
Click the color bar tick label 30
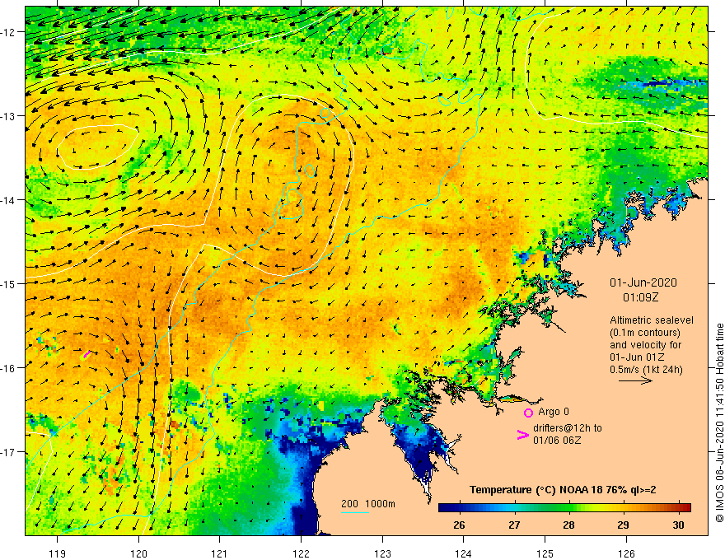tap(678, 525)
